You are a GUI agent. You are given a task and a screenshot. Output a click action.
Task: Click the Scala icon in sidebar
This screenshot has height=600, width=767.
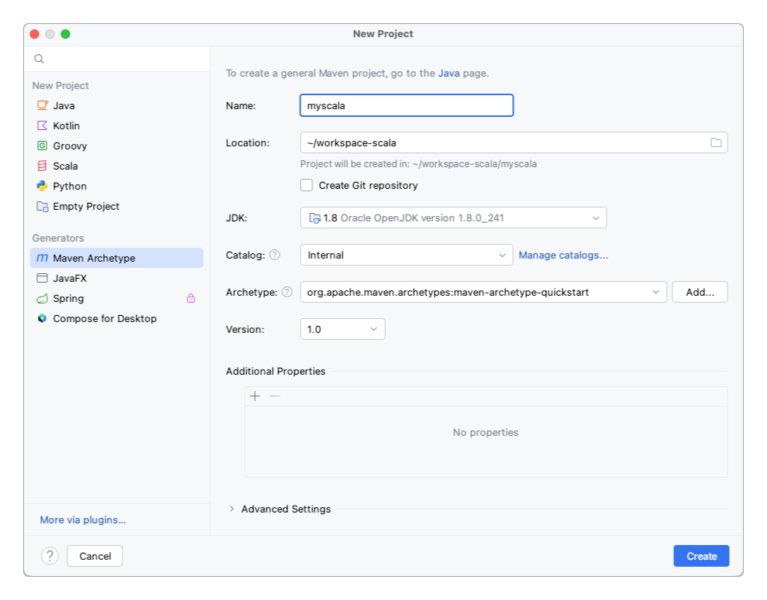pyautogui.click(x=43, y=166)
